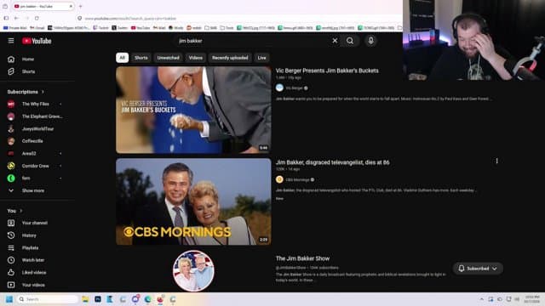Image resolution: width=545 pixels, height=306 pixels.
Task: Open the CBS Mornings channel name link
Action: click(297, 179)
